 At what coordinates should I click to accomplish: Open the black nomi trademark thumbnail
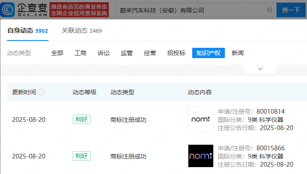coord(201,156)
